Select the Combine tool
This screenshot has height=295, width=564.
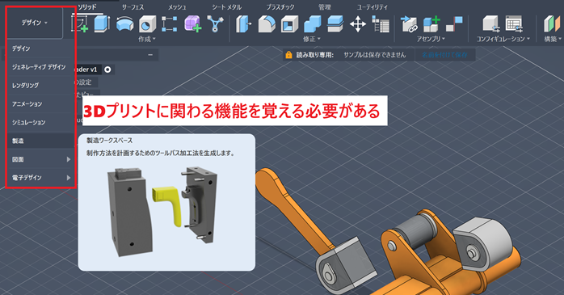point(313,24)
